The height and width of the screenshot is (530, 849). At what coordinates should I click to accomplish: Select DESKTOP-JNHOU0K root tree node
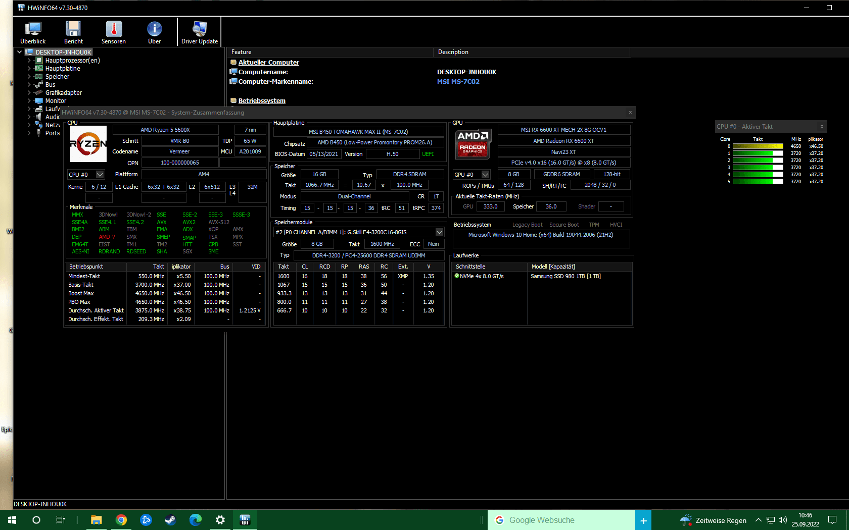(63, 52)
